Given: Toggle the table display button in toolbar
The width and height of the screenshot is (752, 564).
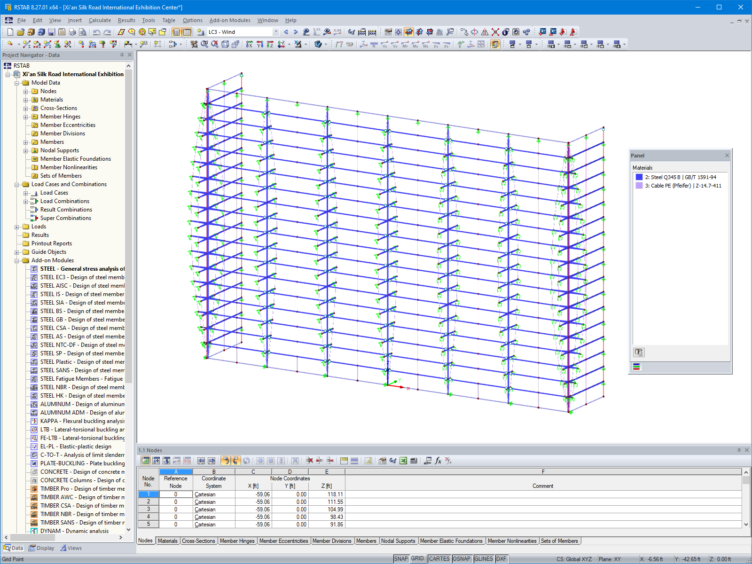Looking at the screenshot, I should coord(187,32).
